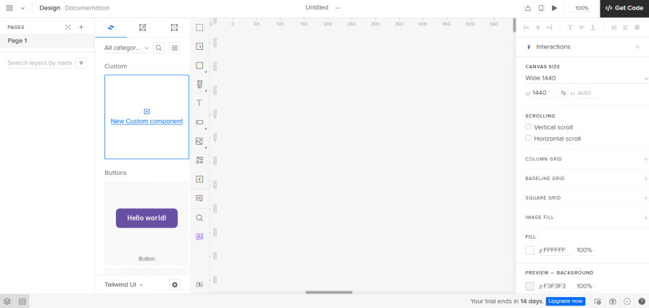Open the Tailwind UI library dropdown
The height and width of the screenshot is (308, 649).
pyautogui.click(x=124, y=285)
